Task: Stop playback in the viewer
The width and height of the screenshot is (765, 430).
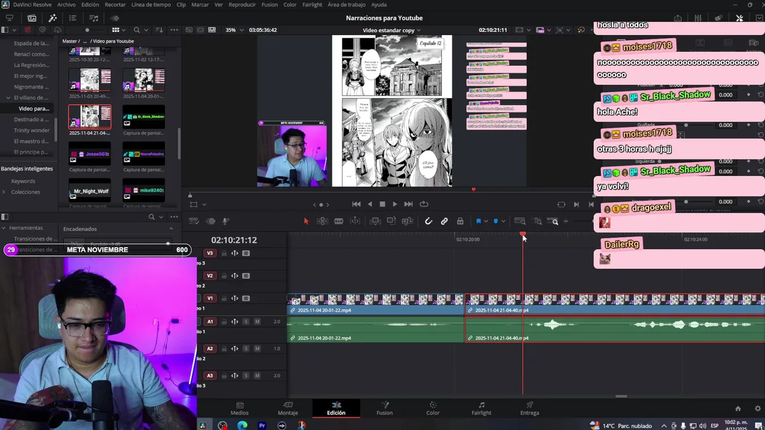Action: coord(382,204)
